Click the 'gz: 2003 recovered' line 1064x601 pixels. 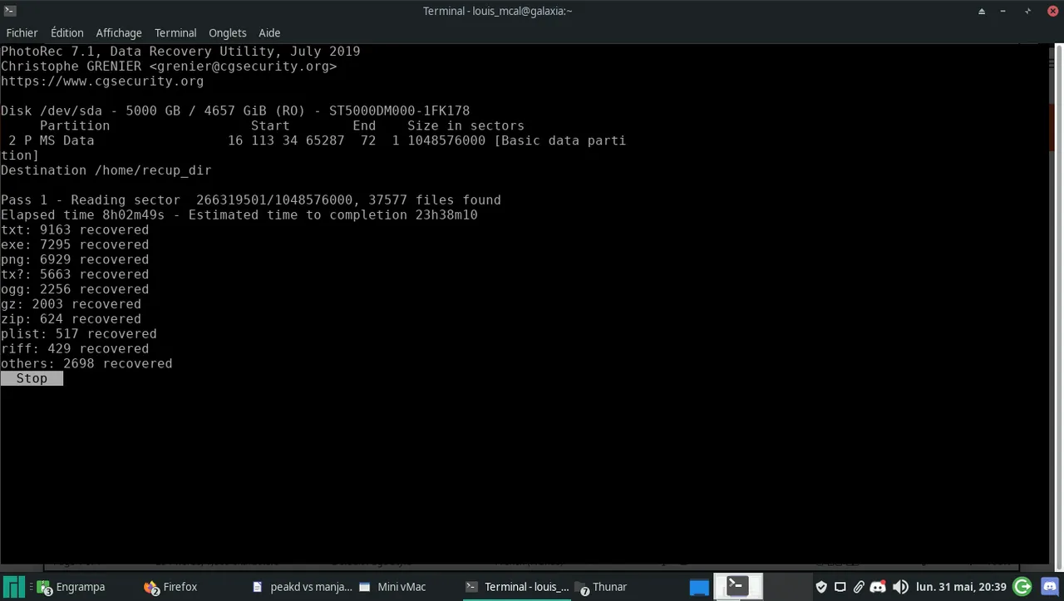click(x=71, y=304)
